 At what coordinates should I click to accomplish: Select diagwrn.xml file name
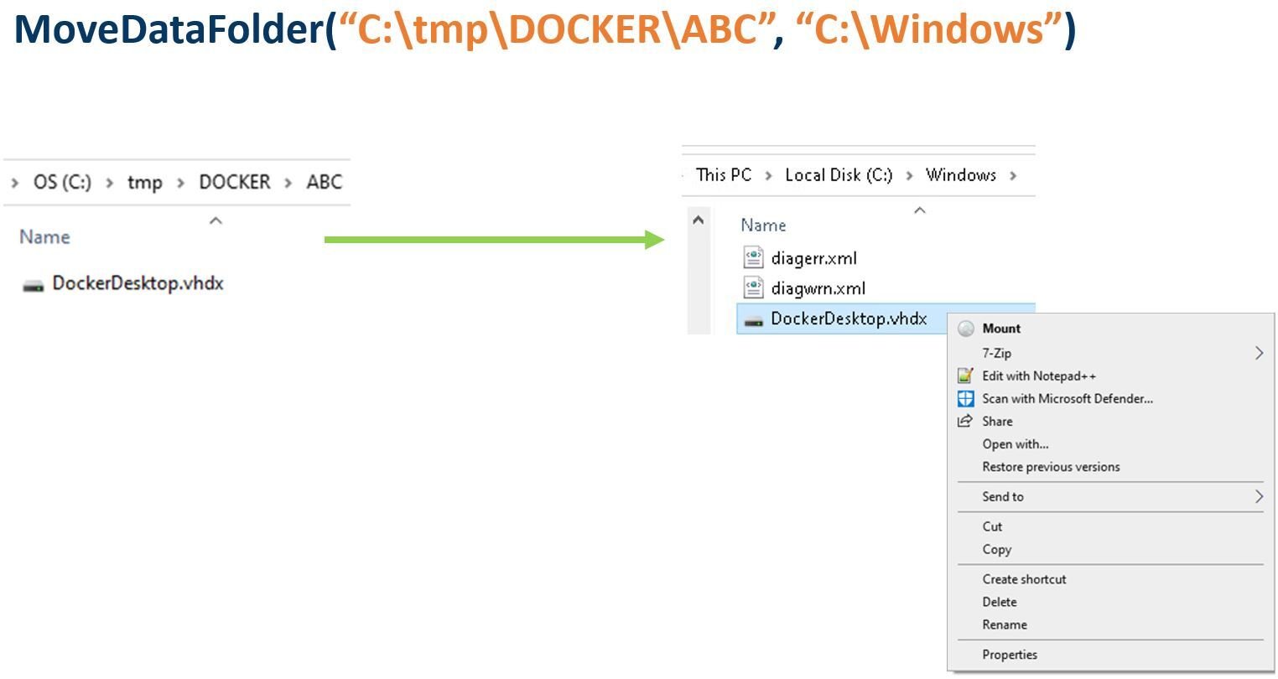point(818,288)
